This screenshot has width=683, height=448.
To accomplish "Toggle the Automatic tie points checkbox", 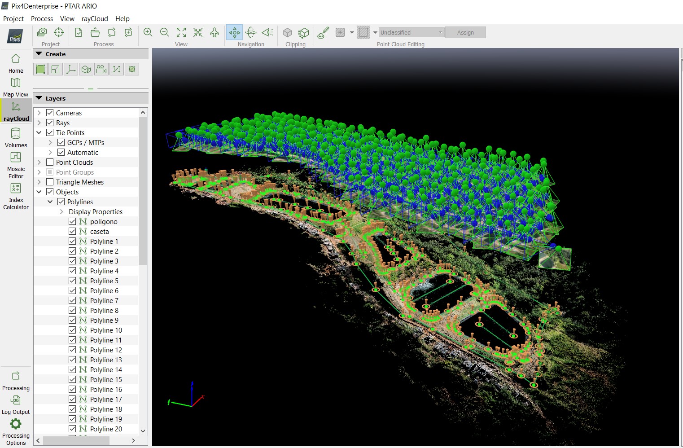I will 61,152.
